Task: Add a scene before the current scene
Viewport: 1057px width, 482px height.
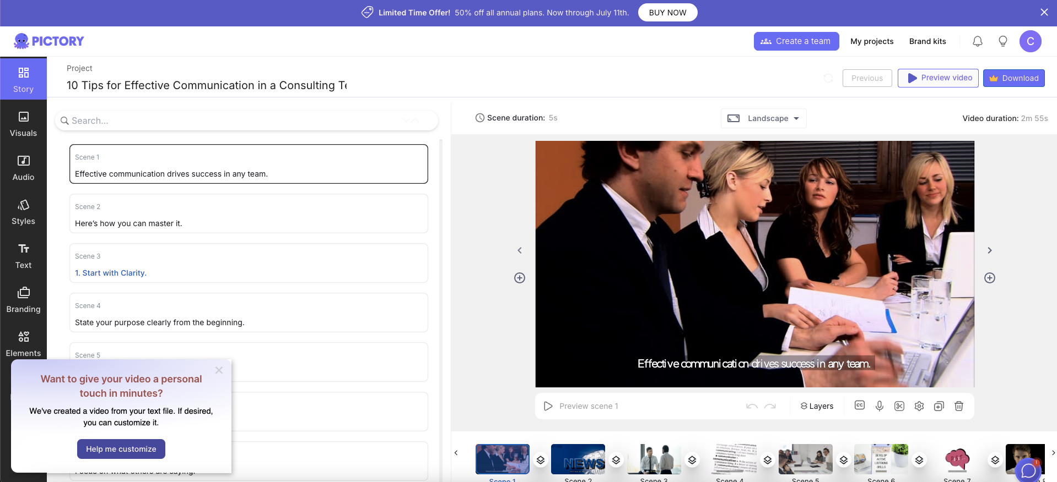Action: 520,278
